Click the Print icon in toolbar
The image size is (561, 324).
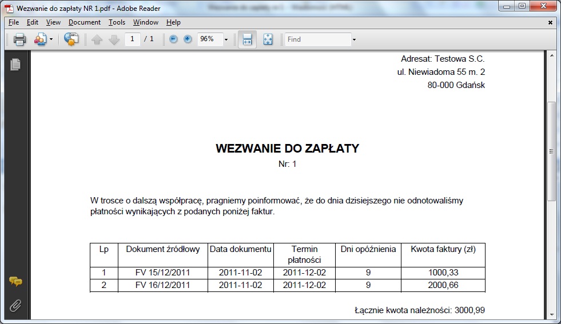click(19, 39)
